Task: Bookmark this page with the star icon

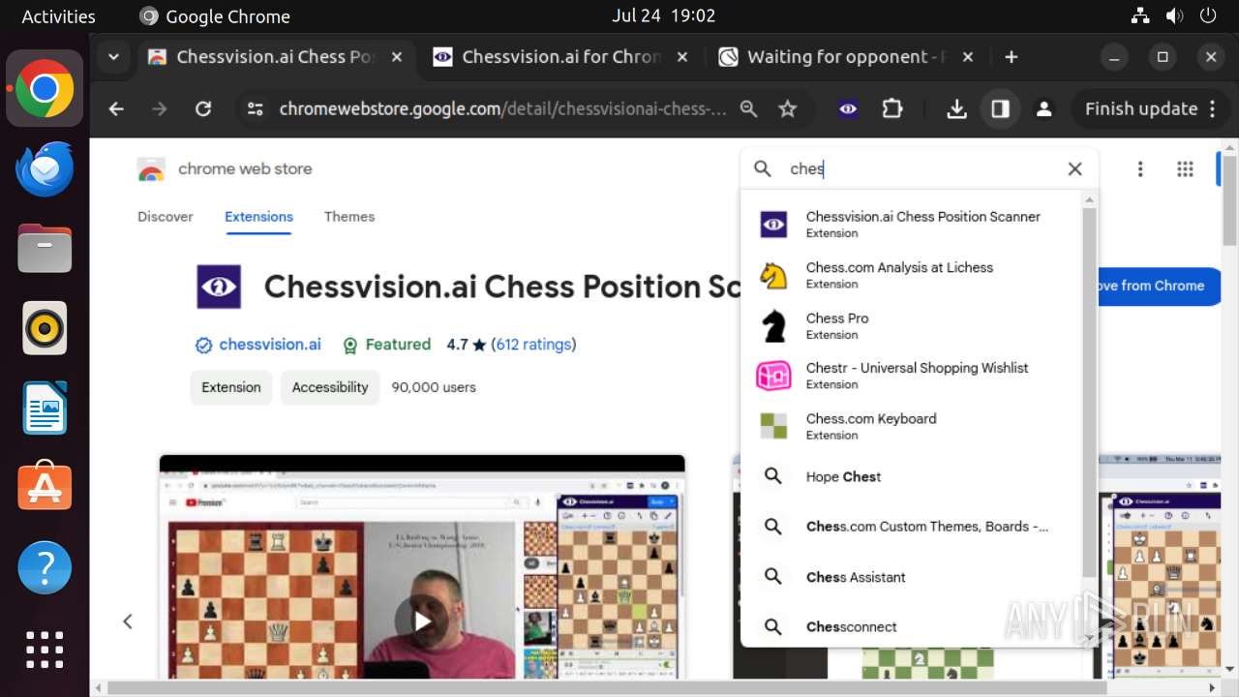Action: [788, 109]
